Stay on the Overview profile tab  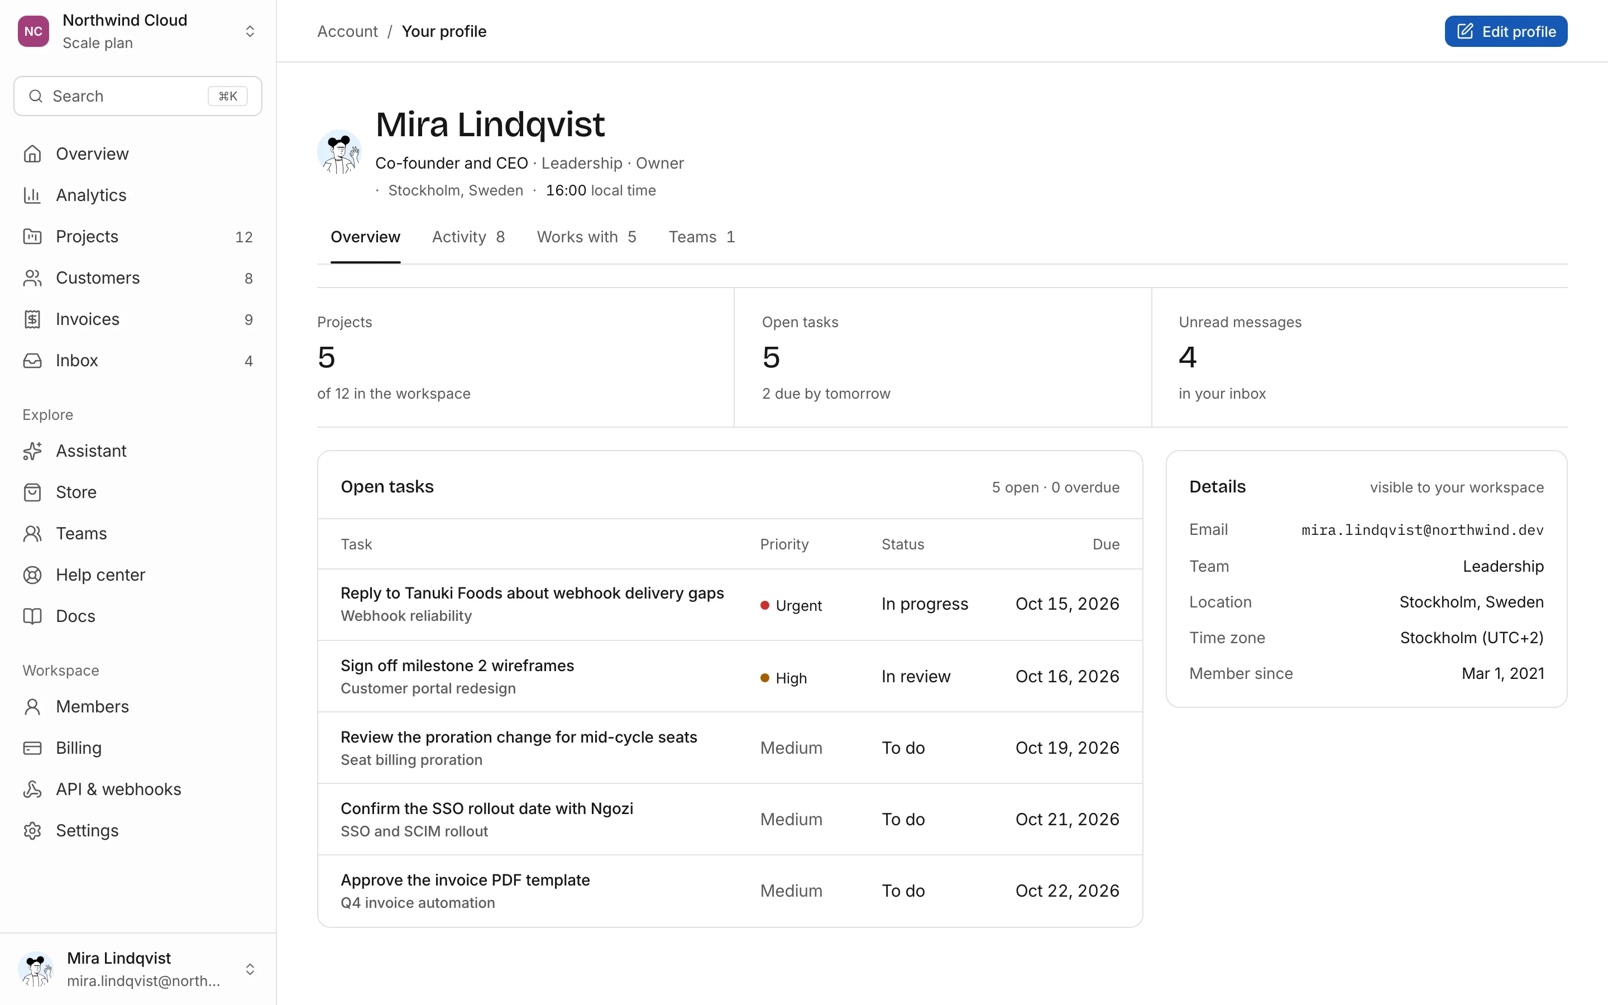point(366,237)
